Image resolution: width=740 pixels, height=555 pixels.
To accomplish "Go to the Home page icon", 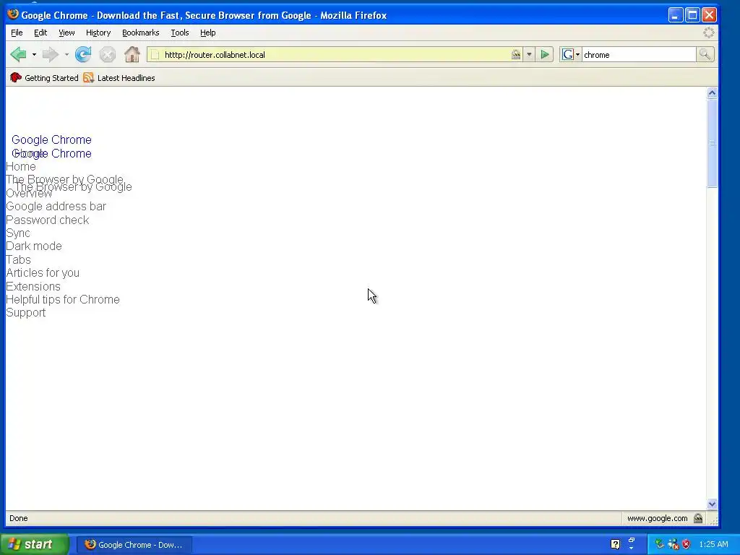I will pyautogui.click(x=132, y=55).
